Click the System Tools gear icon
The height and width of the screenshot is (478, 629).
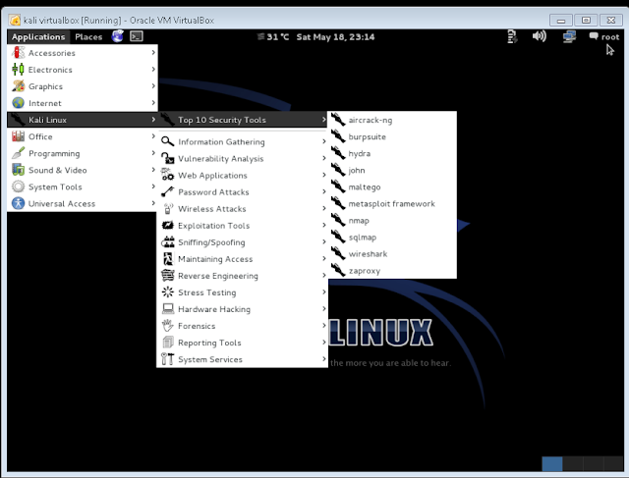[x=18, y=186]
